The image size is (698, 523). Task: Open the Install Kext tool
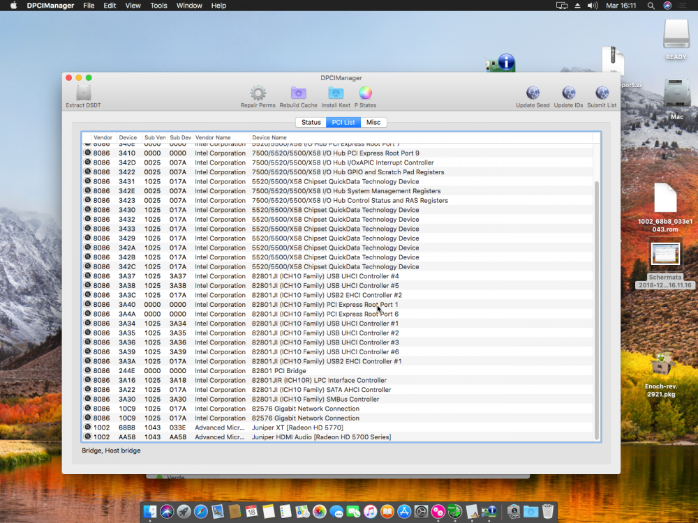336,93
